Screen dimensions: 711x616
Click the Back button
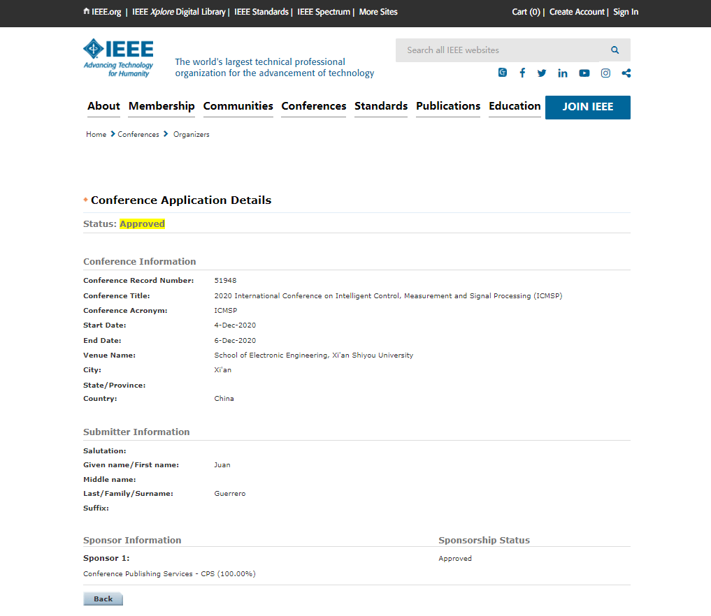point(103,599)
